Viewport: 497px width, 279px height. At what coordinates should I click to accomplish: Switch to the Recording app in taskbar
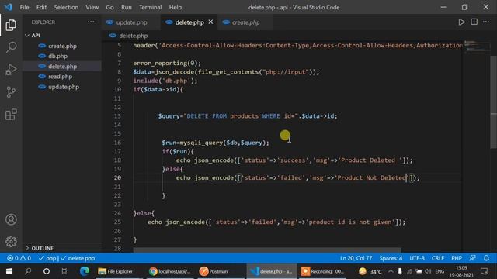pyautogui.click(x=323, y=271)
